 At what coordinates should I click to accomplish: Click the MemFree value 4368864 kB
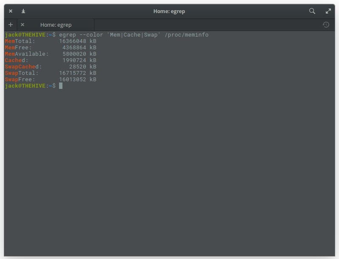[x=79, y=48]
